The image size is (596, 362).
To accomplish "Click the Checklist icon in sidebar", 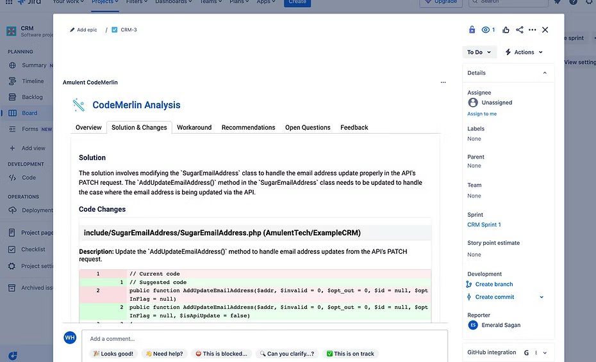I will click(12, 249).
